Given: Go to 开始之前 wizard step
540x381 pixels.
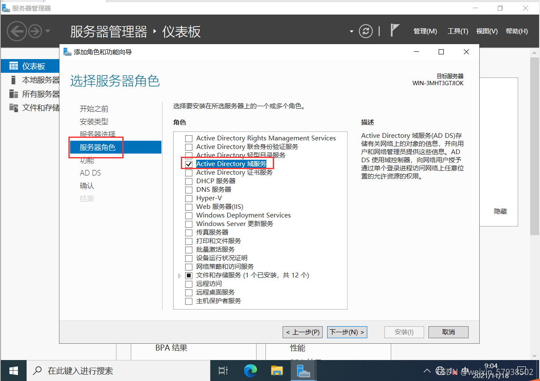Looking at the screenshot, I should pyautogui.click(x=94, y=109).
